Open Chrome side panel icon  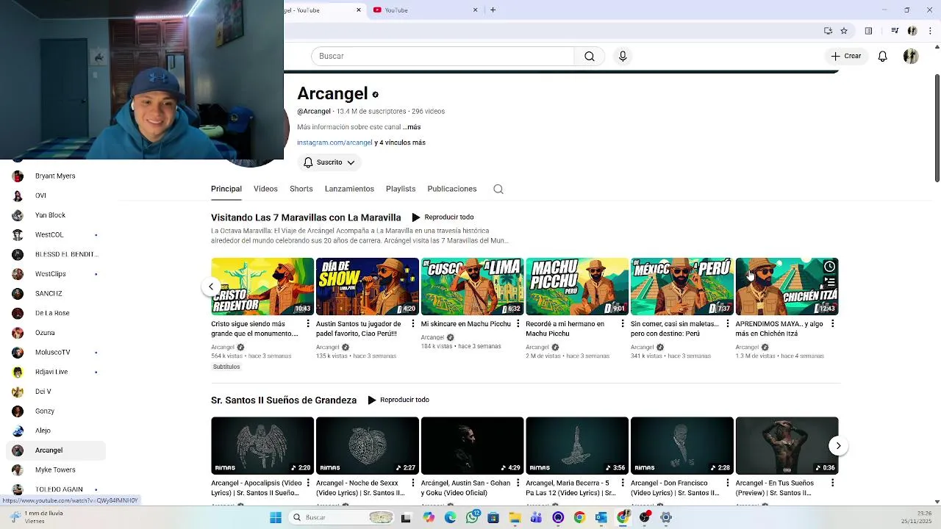(868, 31)
